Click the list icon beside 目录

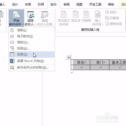click(x=12, y=54)
